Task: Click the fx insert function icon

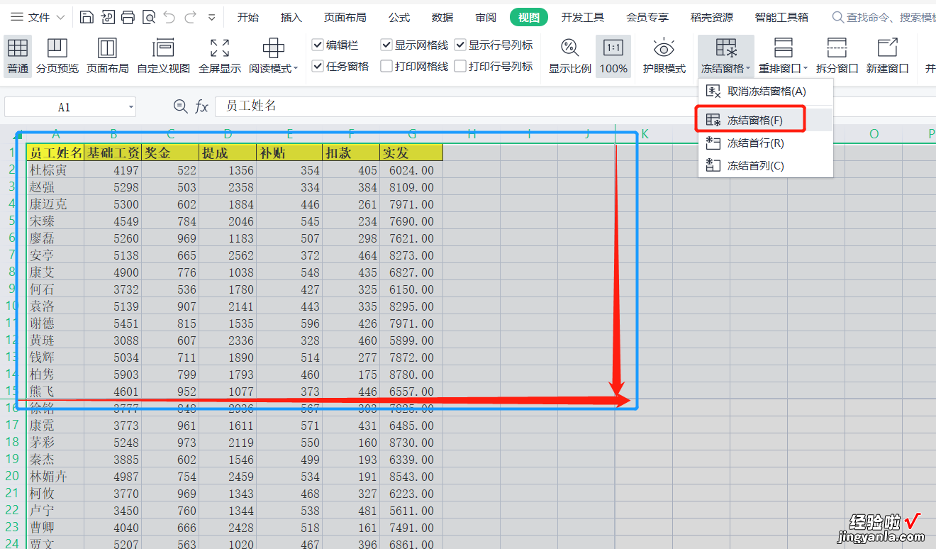Action: point(202,106)
